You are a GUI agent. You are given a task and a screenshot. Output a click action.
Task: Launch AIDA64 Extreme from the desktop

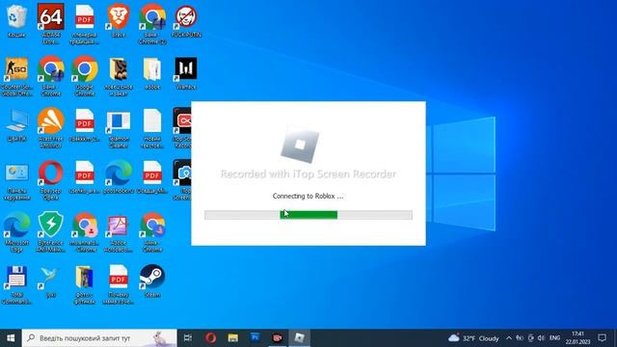pos(51,23)
